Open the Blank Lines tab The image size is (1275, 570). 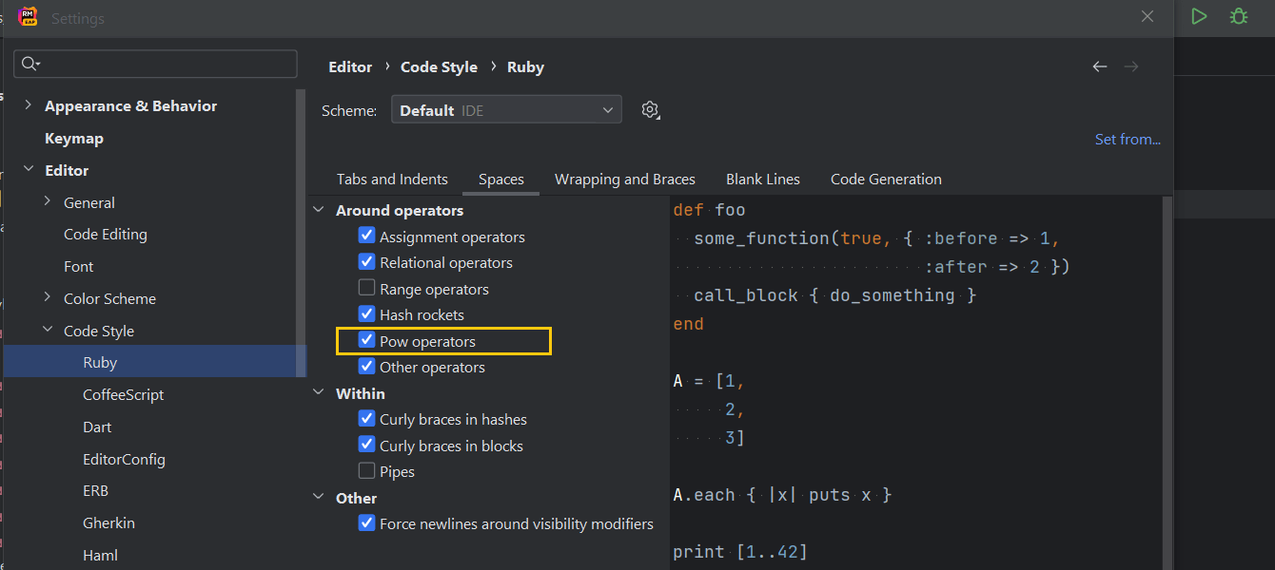[762, 179]
